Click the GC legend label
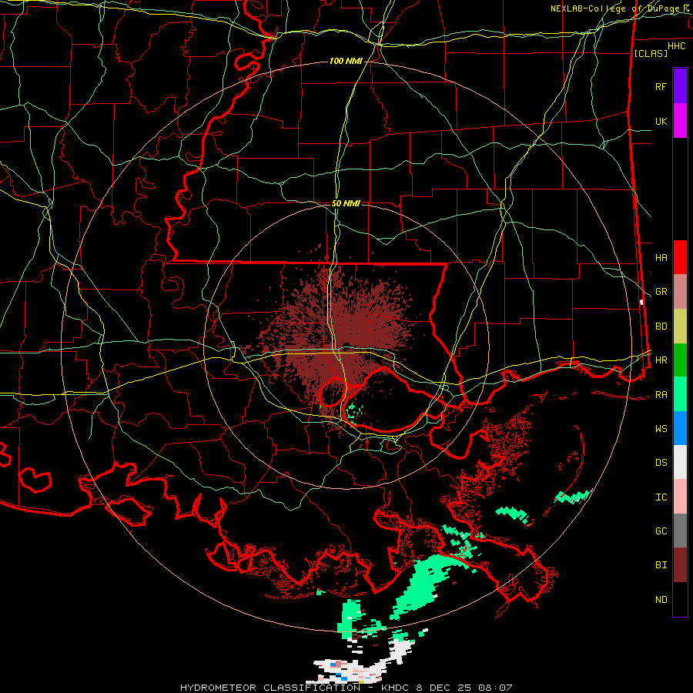693x693 pixels. 661,531
